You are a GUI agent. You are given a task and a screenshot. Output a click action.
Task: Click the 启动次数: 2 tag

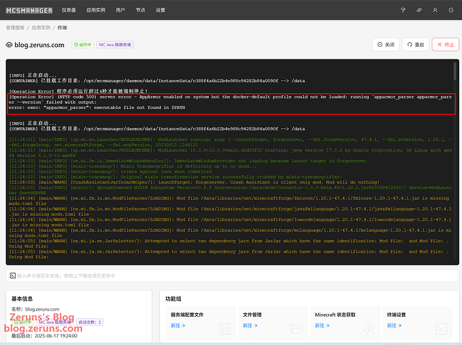pyautogui.click(x=90, y=322)
